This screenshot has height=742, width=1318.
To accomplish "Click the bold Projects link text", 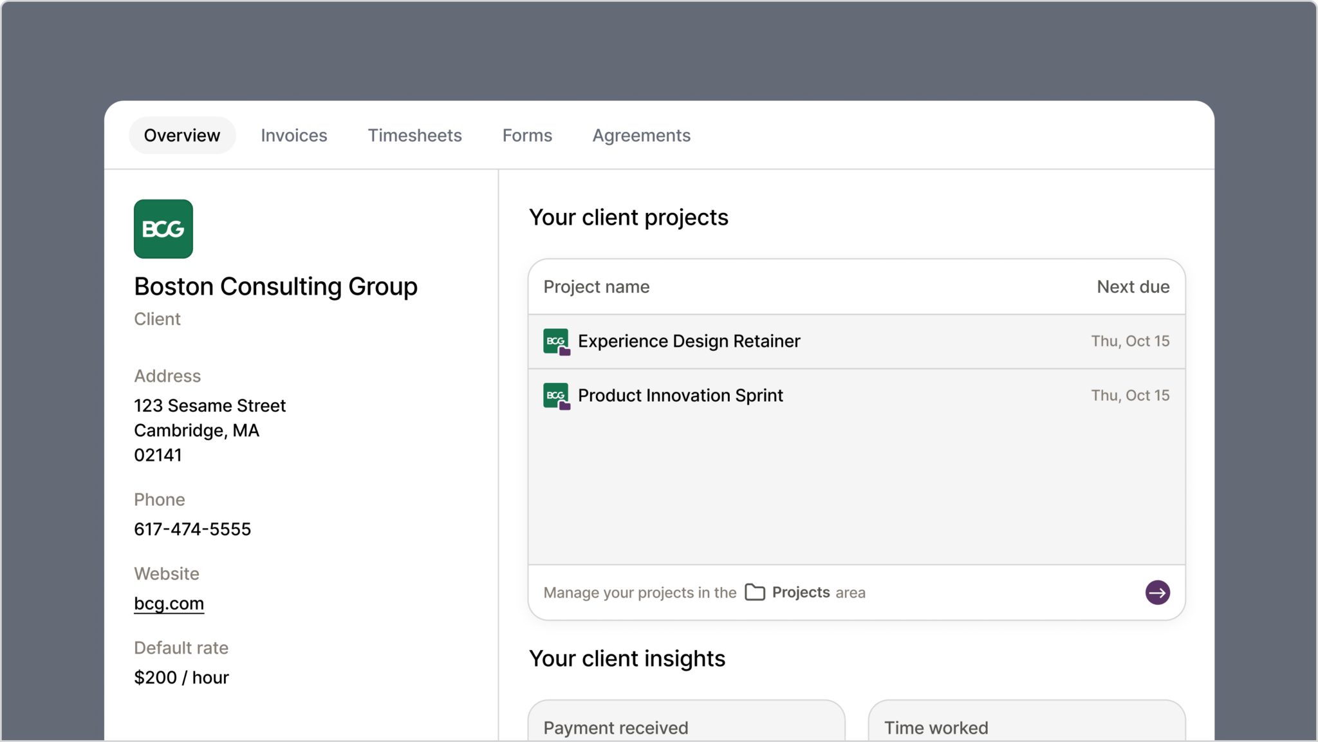I will (x=801, y=592).
